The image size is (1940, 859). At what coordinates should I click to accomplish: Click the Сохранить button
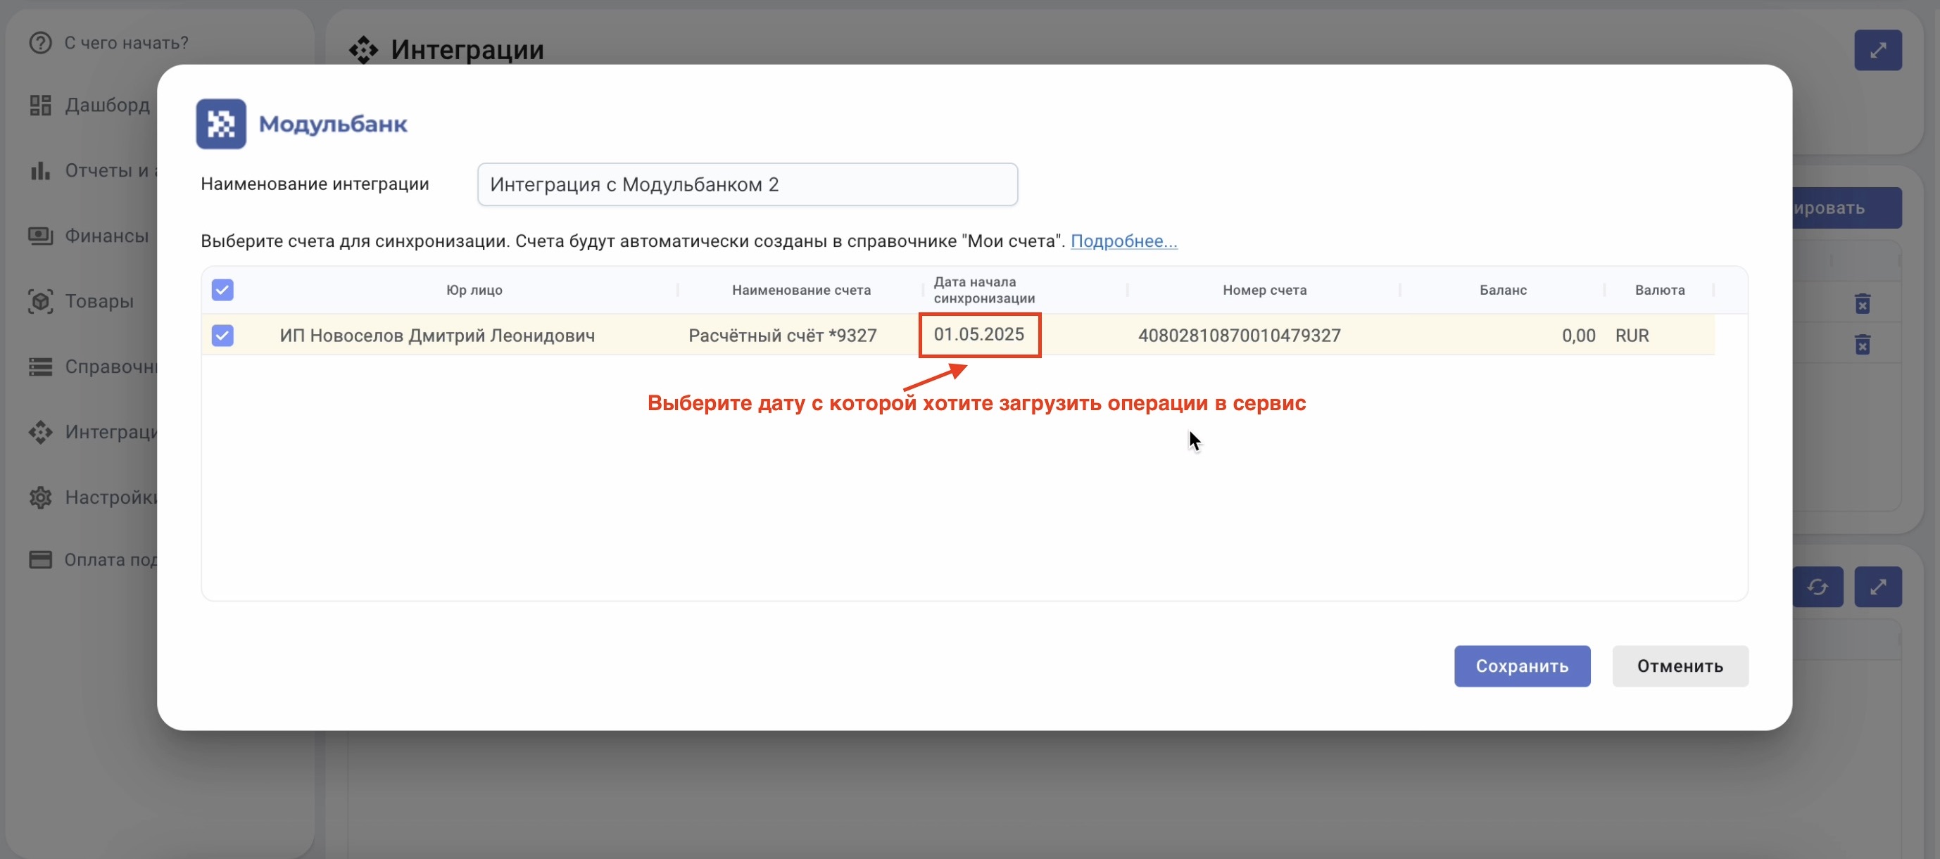point(1521,666)
